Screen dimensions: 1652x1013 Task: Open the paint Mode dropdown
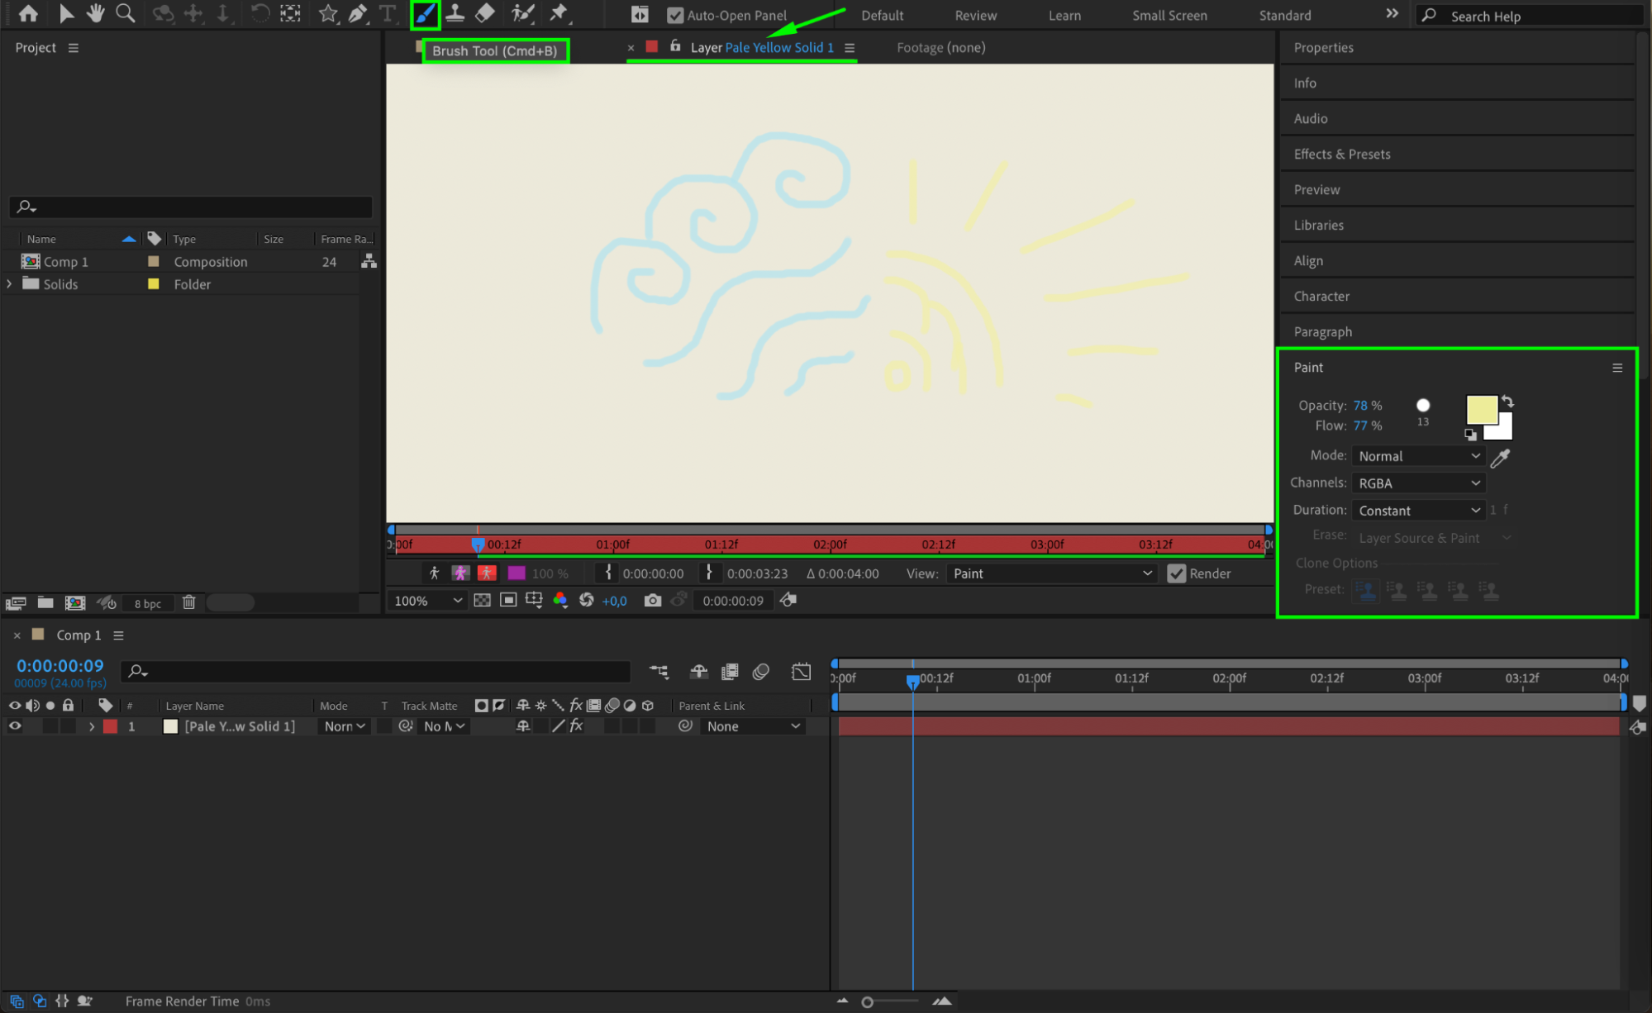click(1418, 456)
